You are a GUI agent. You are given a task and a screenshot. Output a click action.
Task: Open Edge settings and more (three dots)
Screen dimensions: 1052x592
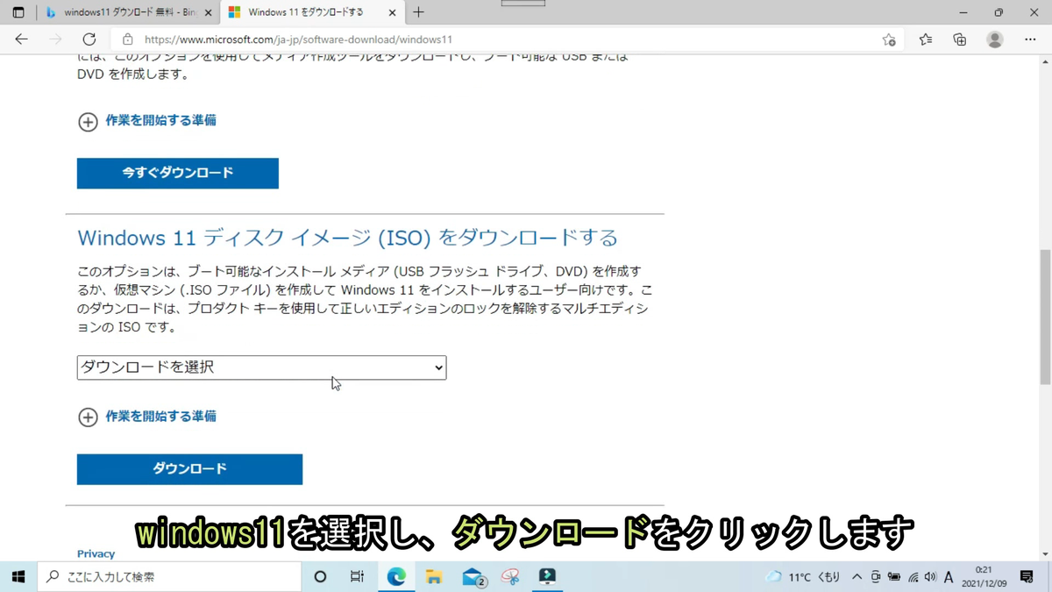click(1030, 39)
